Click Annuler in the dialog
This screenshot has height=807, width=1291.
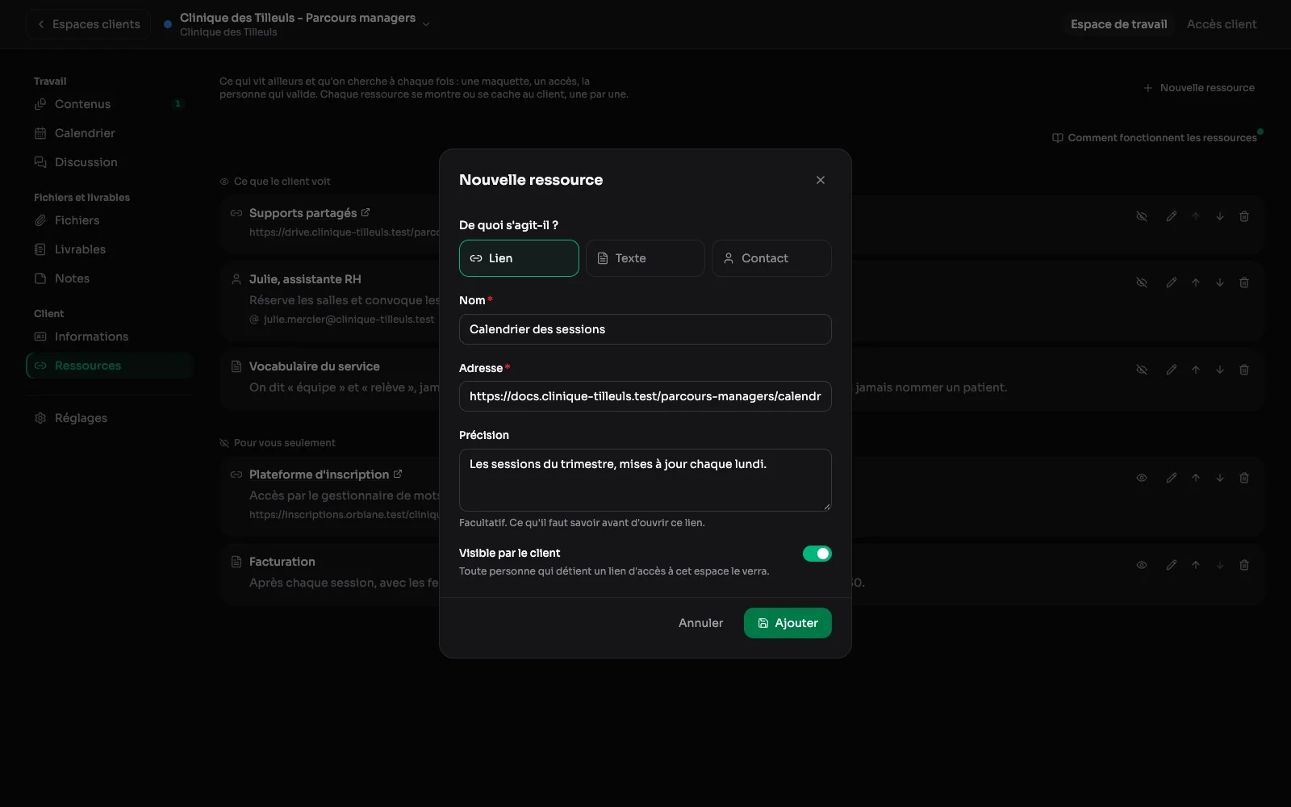[x=700, y=623]
